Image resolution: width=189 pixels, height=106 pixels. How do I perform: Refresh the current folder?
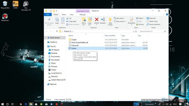click(136, 32)
